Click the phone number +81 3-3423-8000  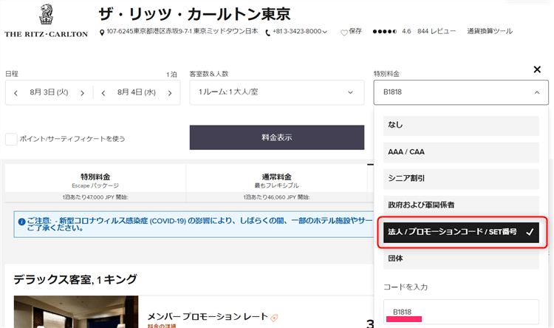298,32
